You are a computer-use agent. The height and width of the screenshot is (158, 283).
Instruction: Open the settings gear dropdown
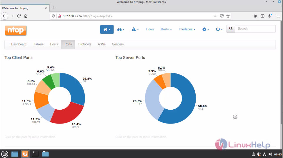206,29
